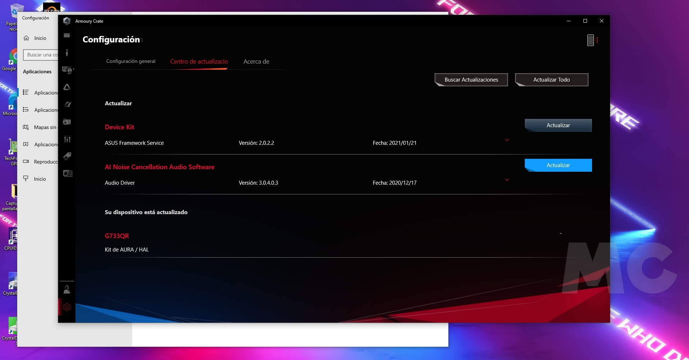Open the GameVisual sidebar icon
Image resolution: width=689 pixels, height=360 pixels.
pos(67,104)
